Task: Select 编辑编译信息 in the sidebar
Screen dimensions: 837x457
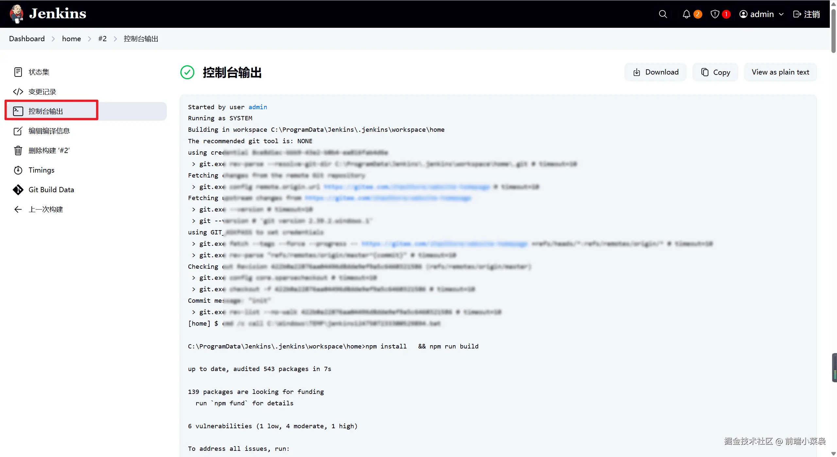Action: [x=49, y=131]
